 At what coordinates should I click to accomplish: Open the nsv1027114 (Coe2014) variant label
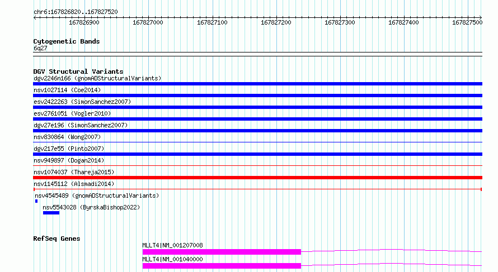click(x=67, y=90)
